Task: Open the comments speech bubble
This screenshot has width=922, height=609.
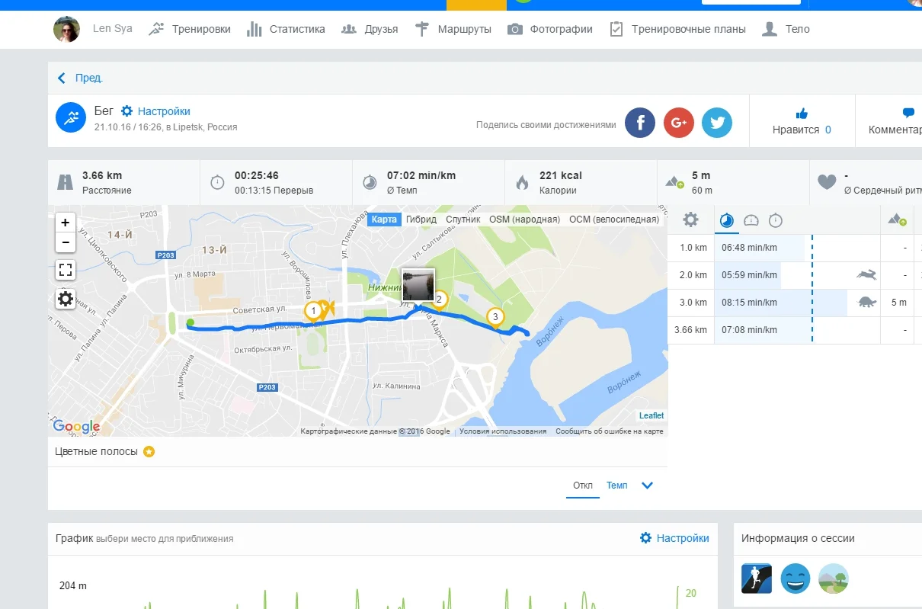Action: [x=908, y=113]
